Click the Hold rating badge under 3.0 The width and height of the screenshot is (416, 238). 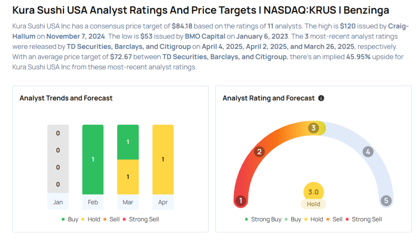[x=313, y=204]
